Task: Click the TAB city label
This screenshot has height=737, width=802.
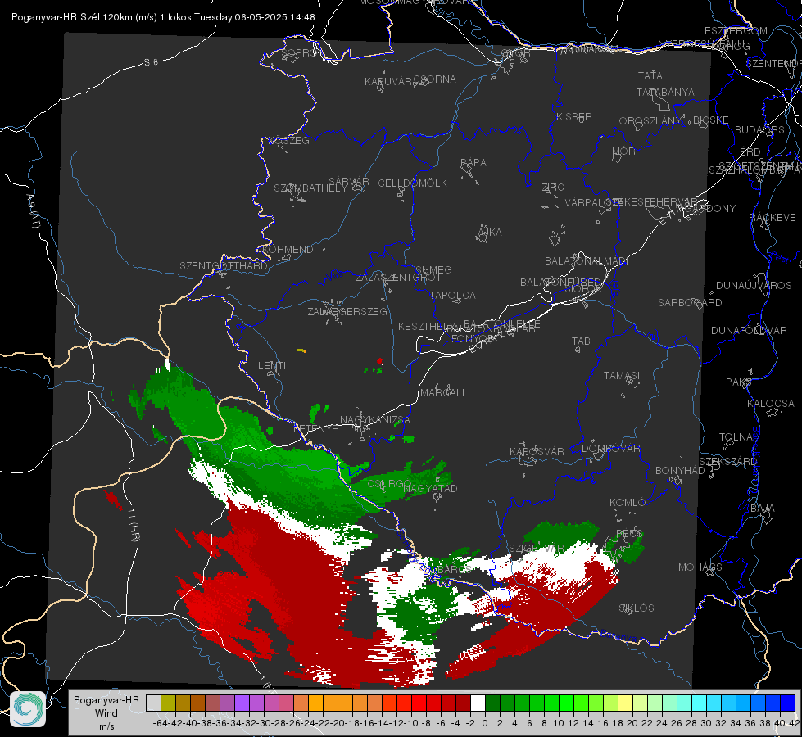Action: click(581, 341)
